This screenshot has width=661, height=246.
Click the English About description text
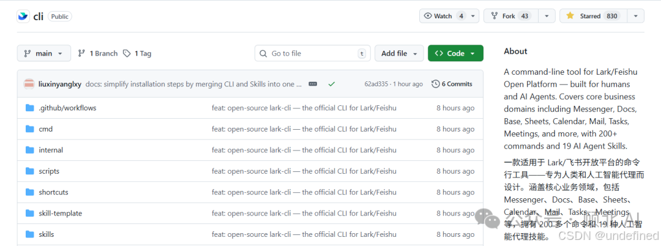coord(571,109)
